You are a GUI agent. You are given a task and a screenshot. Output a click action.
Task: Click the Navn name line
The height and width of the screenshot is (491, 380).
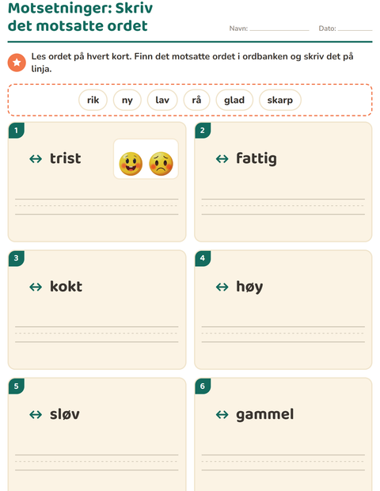coord(279,29)
